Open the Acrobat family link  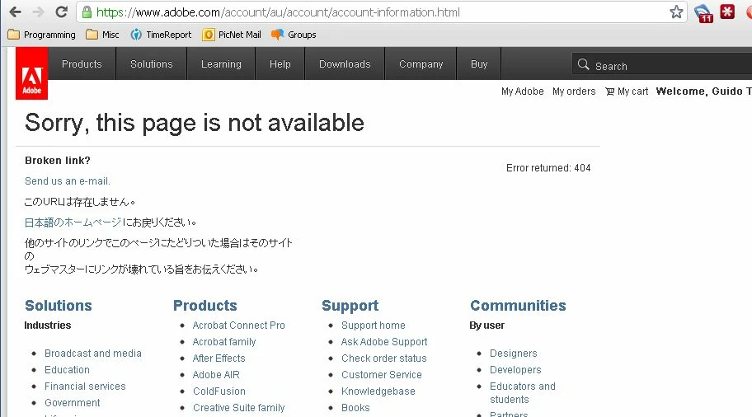pyautogui.click(x=224, y=342)
